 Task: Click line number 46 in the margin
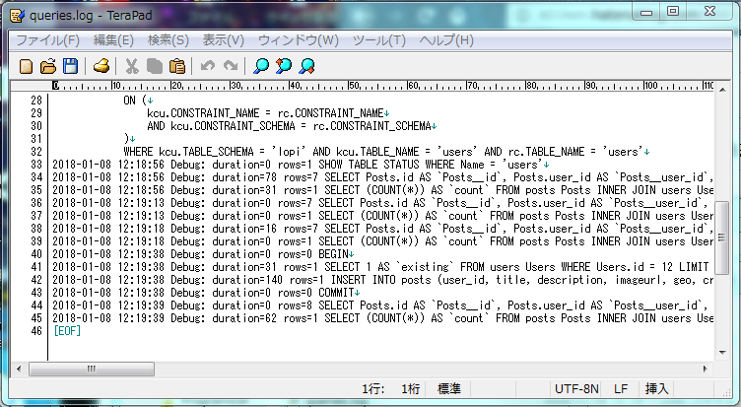click(x=36, y=331)
